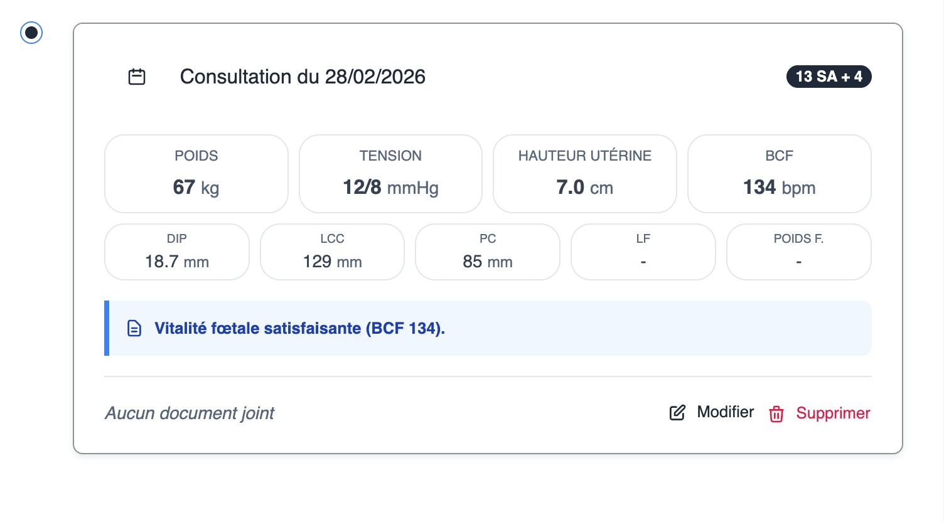Expand the DIP 18.7 mm measurement tile

click(176, 252)
